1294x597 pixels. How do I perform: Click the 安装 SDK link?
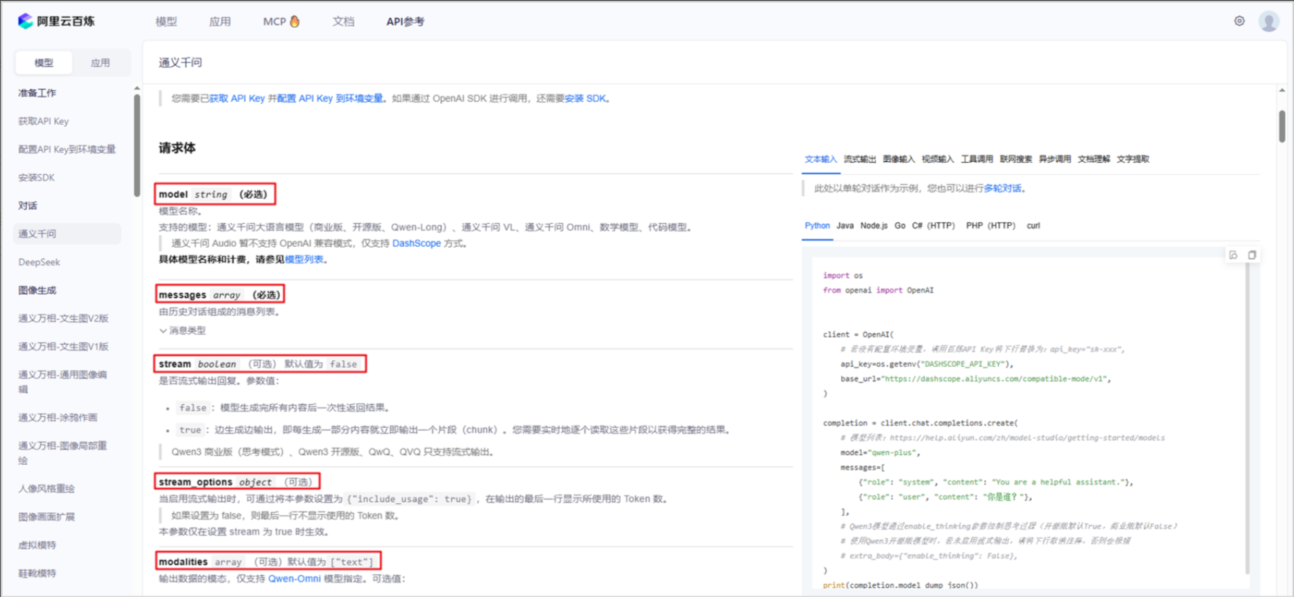(585, 98)
